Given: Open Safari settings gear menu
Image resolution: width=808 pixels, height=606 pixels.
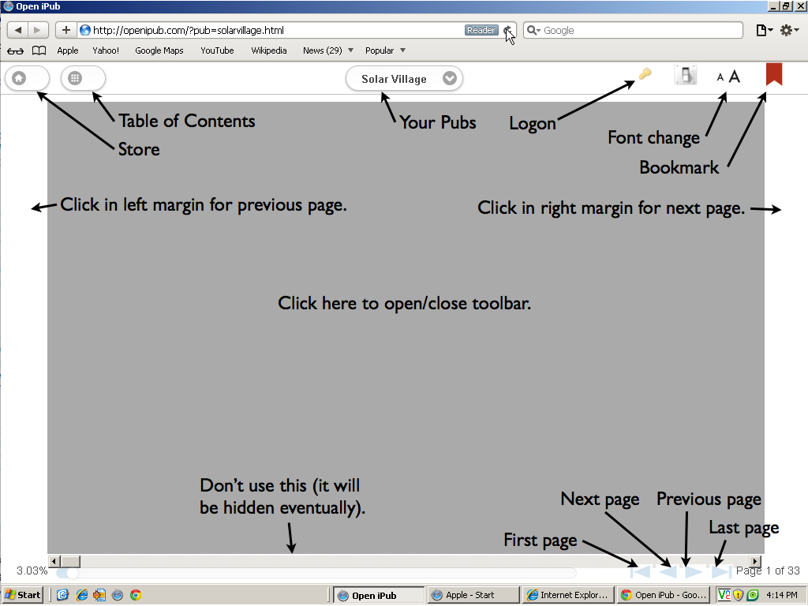Looking at the screenshot, I should click(x=789, y=31).
